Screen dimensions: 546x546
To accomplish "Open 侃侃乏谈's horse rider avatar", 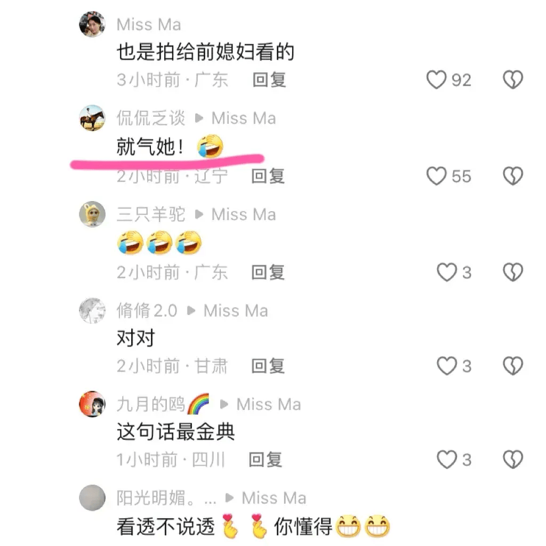I will [x=92, y=118].
